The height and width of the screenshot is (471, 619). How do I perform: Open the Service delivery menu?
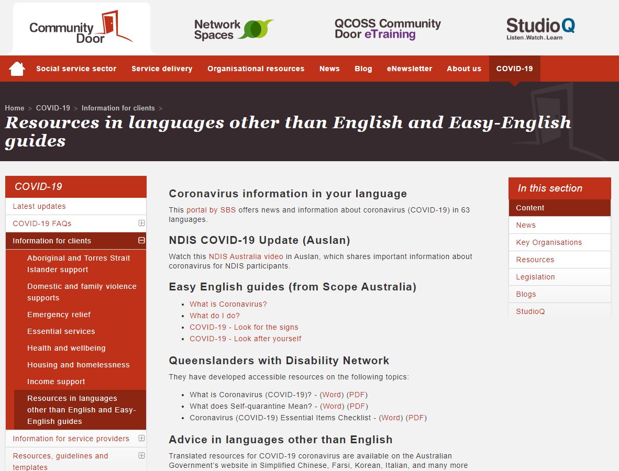[162, 69]
